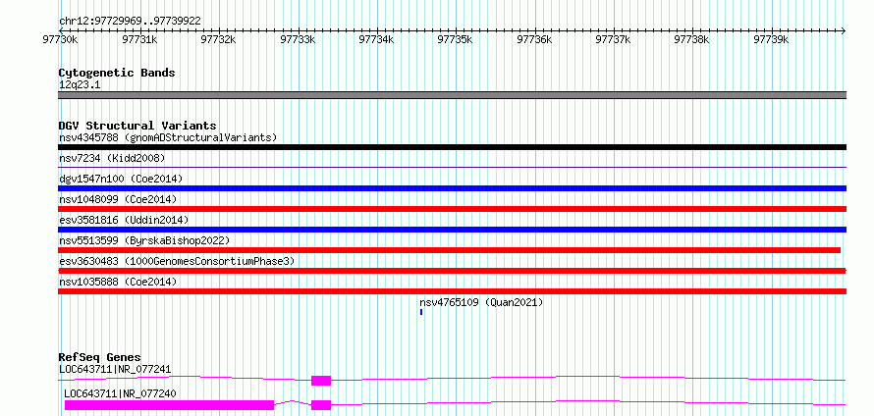Screen dimensions: 874x416
Task: Click the red nsv5513599 variant bar
Action: [x=449, y=250]
